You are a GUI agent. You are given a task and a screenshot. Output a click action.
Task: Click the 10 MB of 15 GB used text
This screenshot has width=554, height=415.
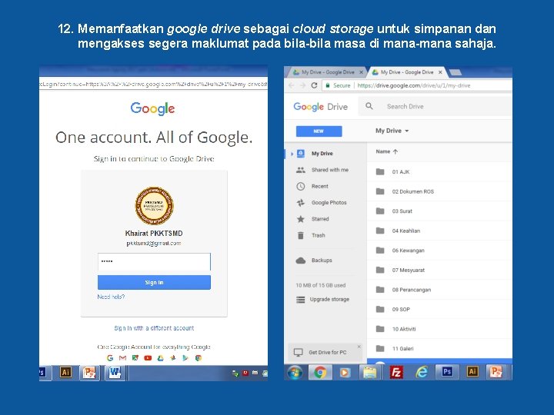[x=320, y=285]
